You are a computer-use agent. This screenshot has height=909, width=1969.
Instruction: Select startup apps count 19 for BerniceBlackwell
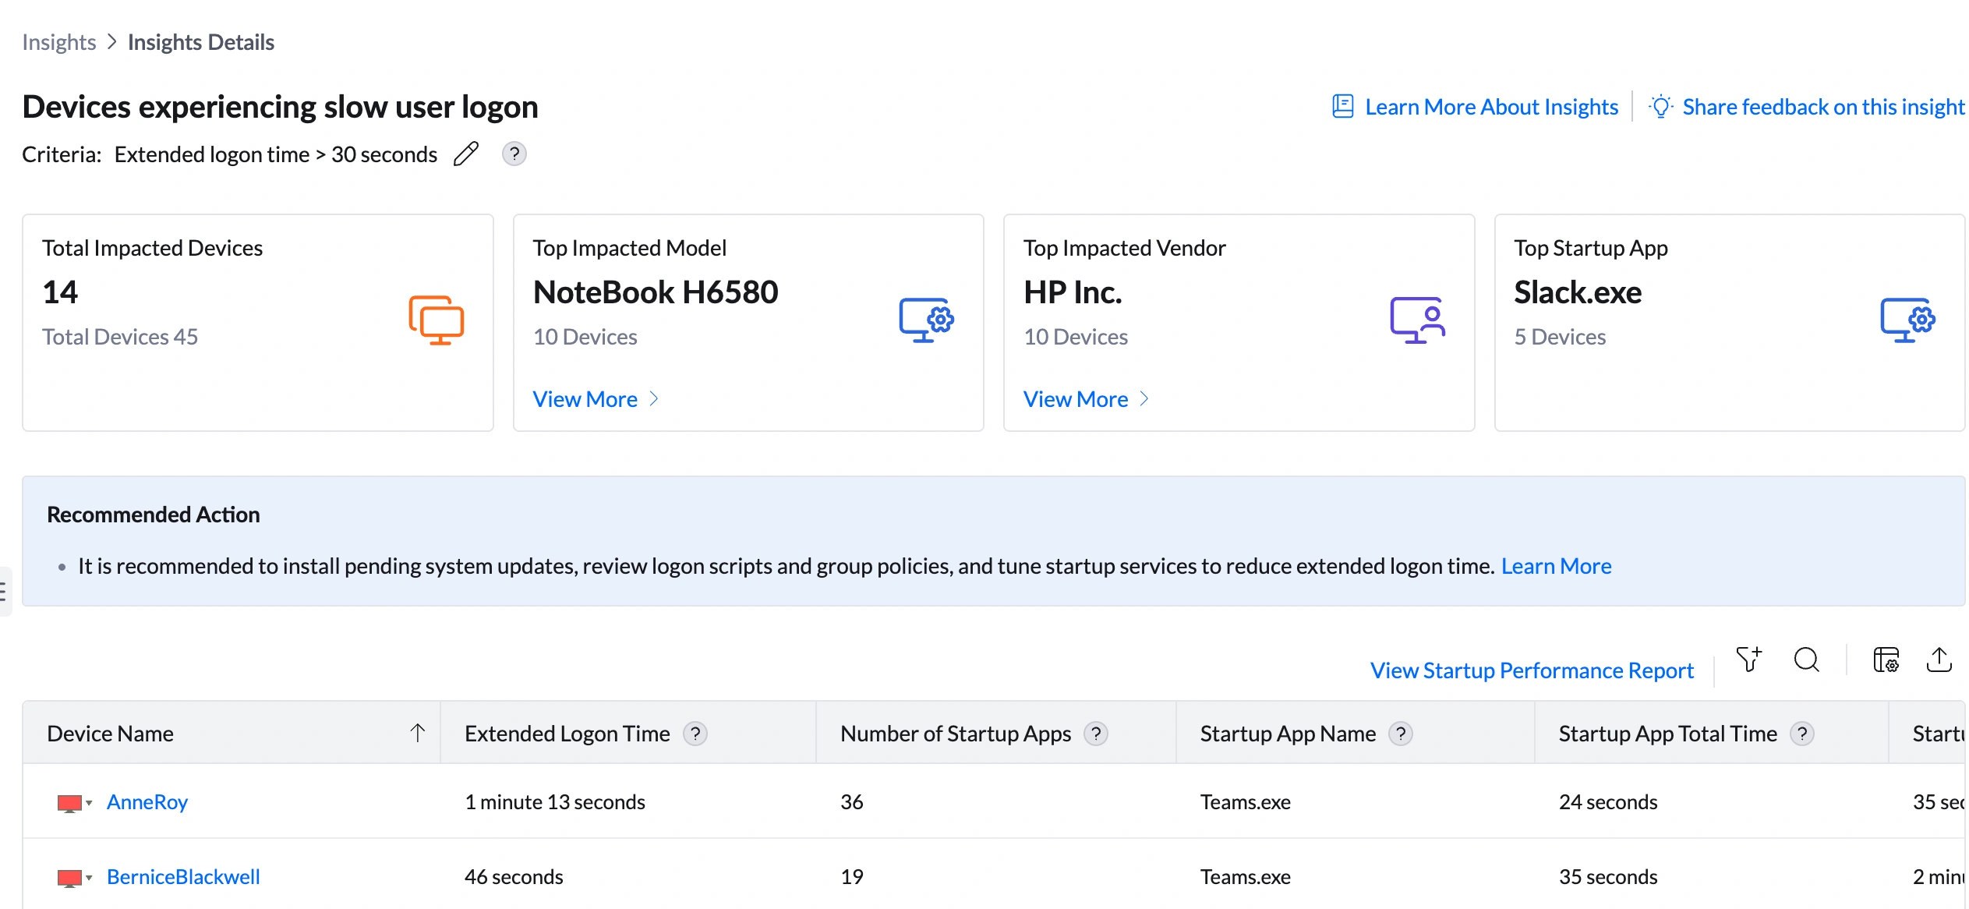851,877
